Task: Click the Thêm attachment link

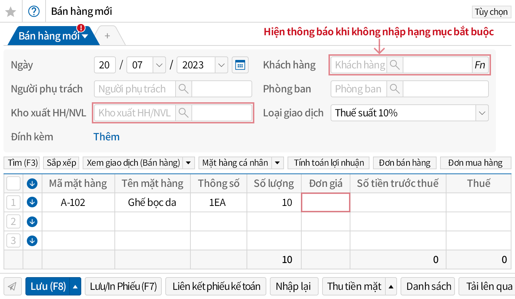Action: (106, 137)
